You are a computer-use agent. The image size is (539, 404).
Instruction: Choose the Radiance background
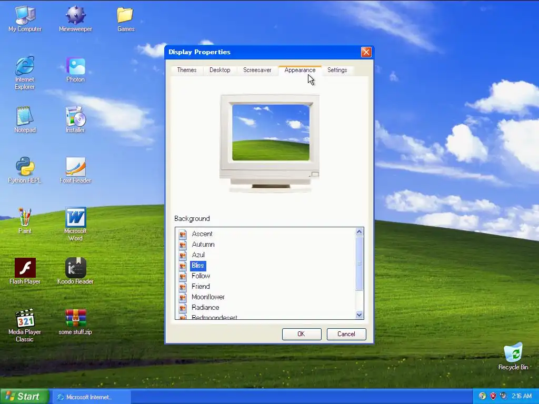205,307
